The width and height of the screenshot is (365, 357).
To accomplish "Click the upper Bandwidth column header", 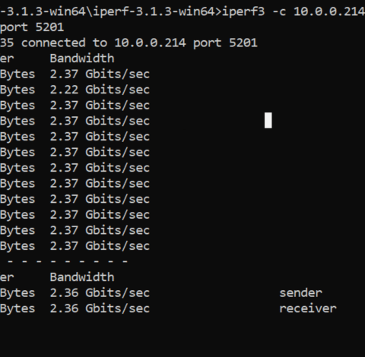I will 82,58.
